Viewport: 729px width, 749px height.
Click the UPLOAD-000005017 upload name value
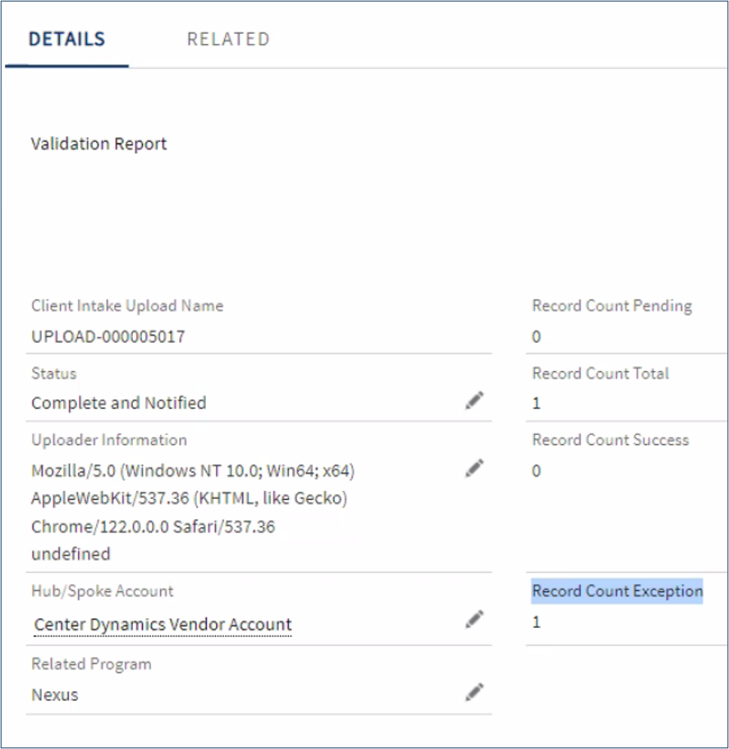point(108,336)
